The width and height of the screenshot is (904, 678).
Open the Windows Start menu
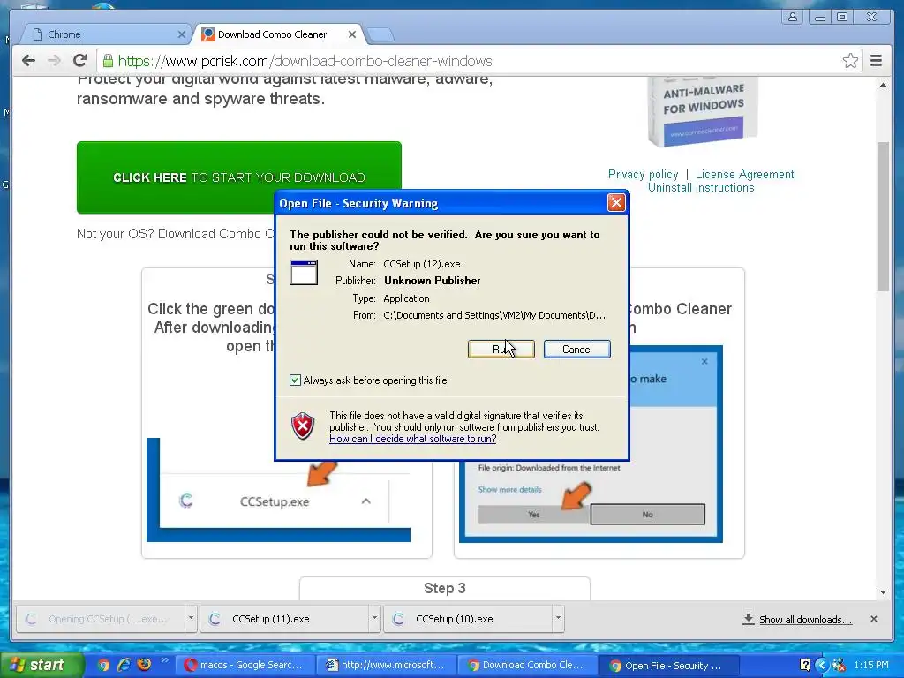click(41, 666)
